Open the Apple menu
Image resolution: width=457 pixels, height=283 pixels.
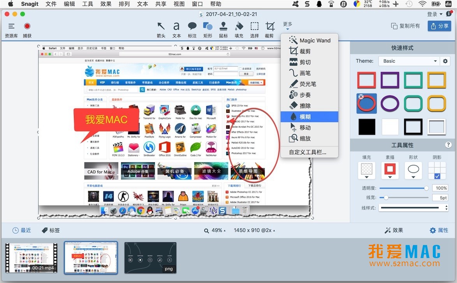(11, 4)
